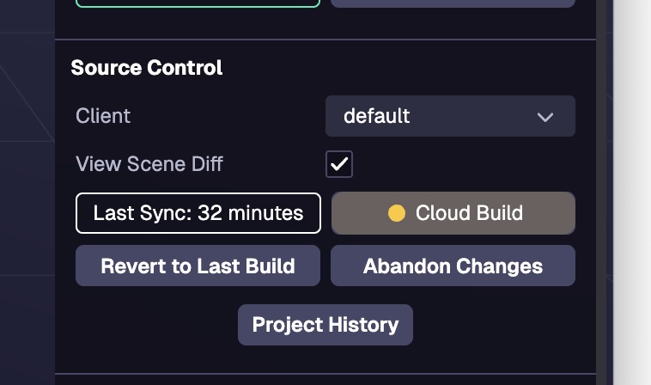Click the light area right of the scrollbar
This screenshot has height=385, width=651.
point(634,189)
